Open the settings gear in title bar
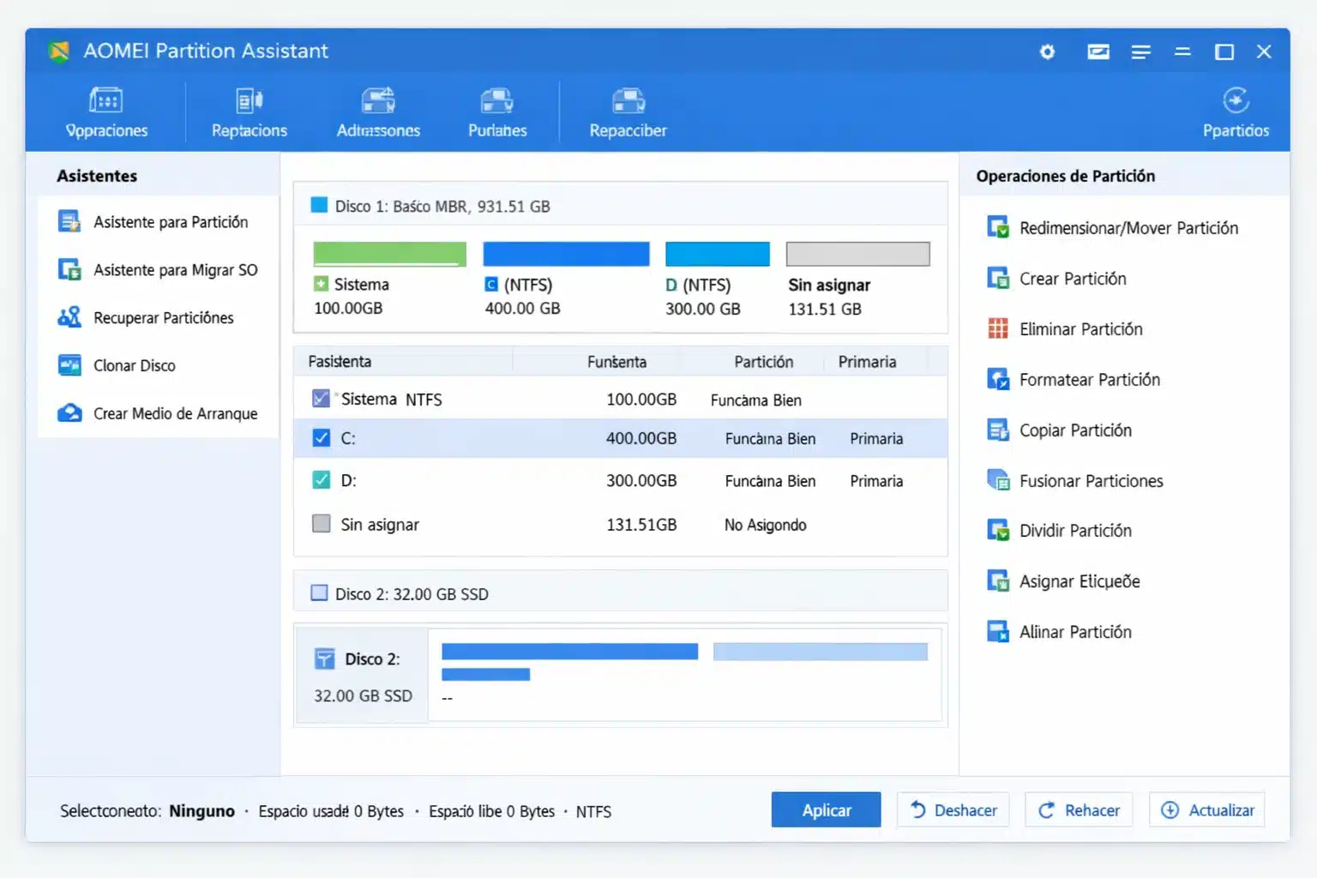 tap(1046, 51)
